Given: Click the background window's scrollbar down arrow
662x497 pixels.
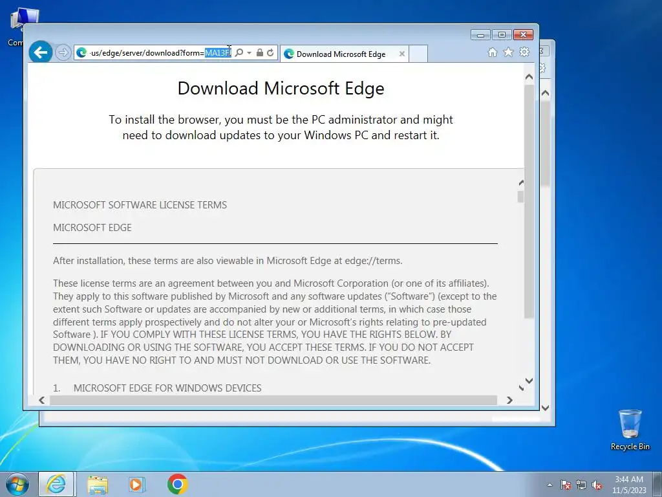Looking at the screenshot, I should click(x=546, y=408).
